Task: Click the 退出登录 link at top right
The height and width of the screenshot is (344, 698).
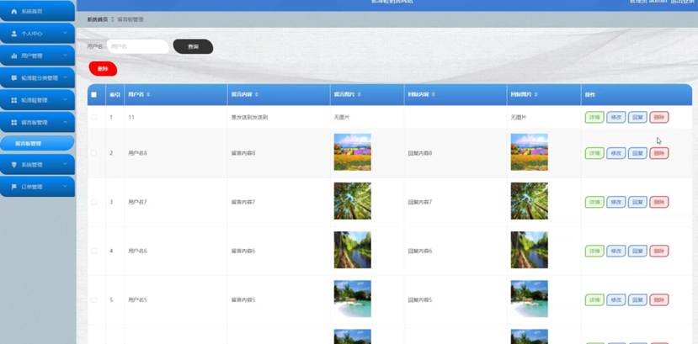Action: click(x=684, y=2)
